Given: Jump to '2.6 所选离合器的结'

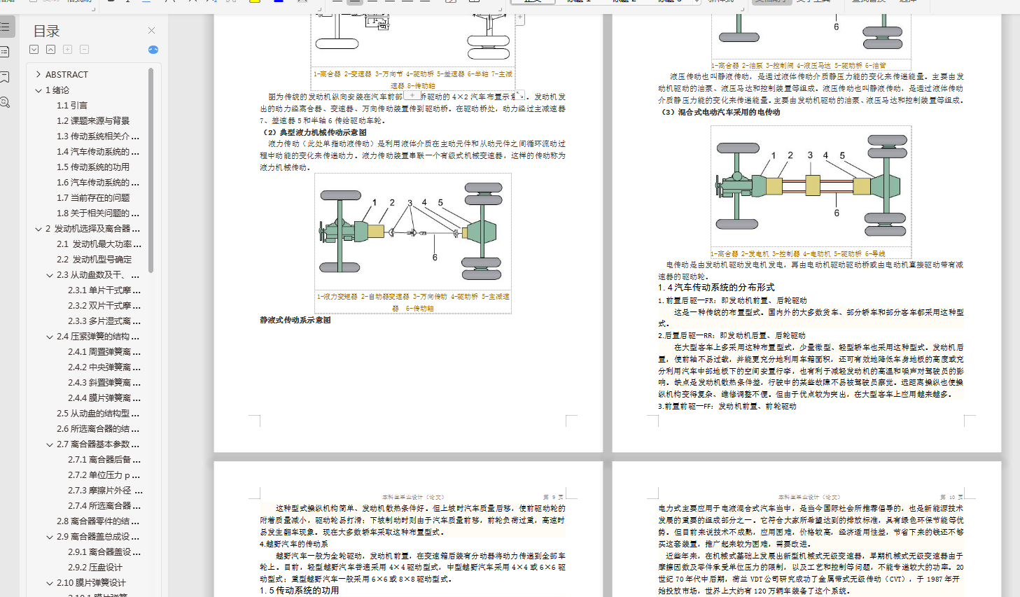Looking at the screenshot, I should pos(98,429).
